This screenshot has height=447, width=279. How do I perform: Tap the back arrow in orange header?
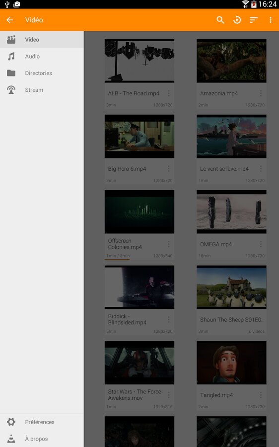pos(10,20)
